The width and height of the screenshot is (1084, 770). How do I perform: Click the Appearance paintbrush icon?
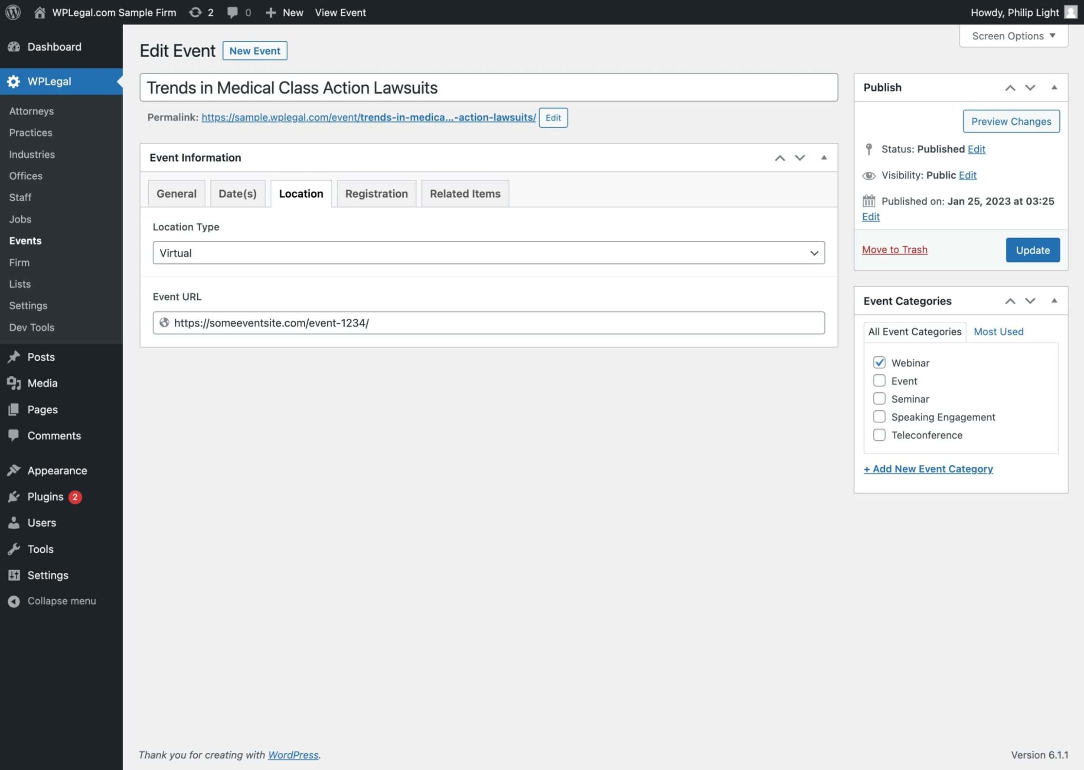[x=14, y=470]
